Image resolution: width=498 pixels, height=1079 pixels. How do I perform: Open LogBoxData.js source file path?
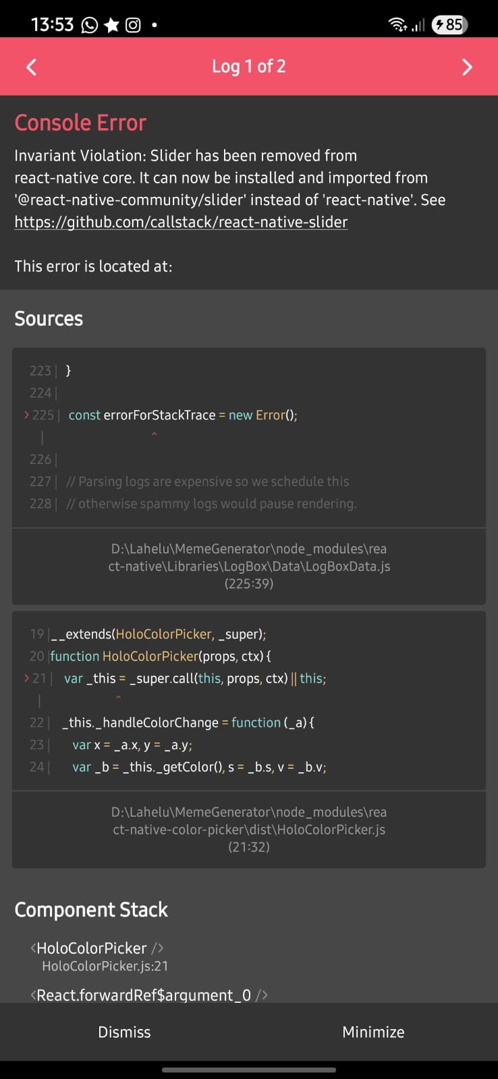click(249, 566)
